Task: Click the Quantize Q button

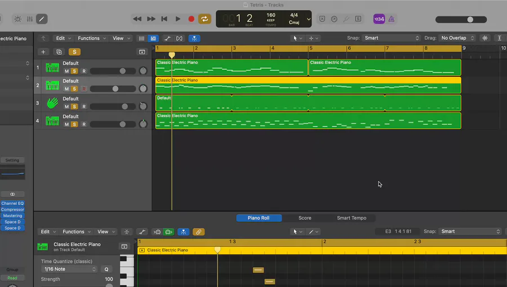Action: click(106, 269)
